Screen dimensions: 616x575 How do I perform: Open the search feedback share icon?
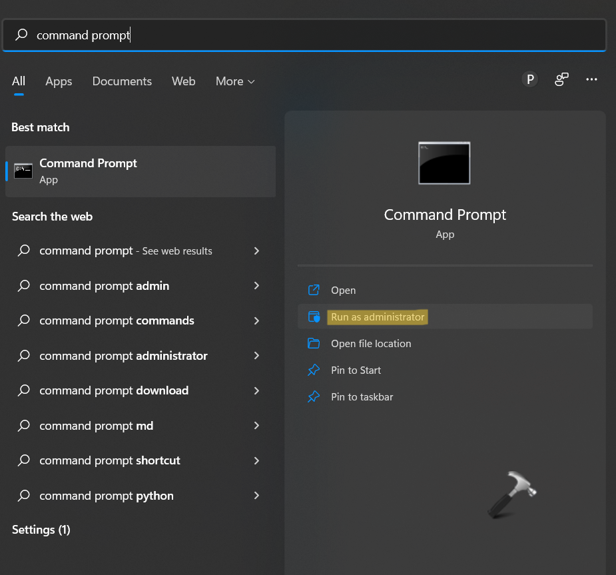pos(561,80)
